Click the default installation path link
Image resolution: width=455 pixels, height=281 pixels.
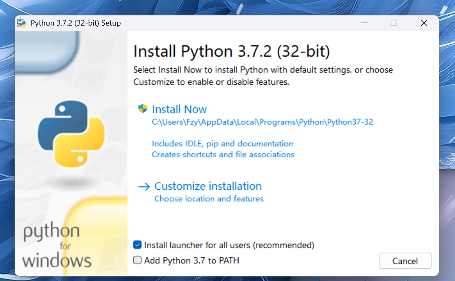[x=262, y=122]
